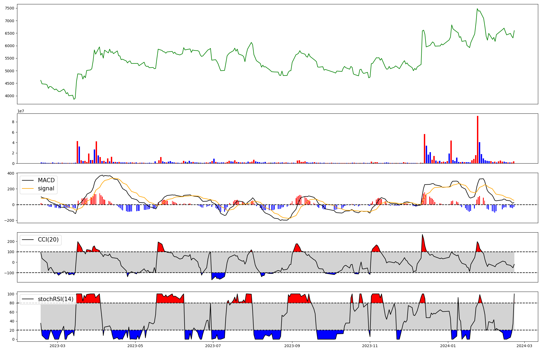Viewport: 542px width, 352px height.
Task: Click the 2023-09 x-axis date label
Action: click(x=292, y=346)
